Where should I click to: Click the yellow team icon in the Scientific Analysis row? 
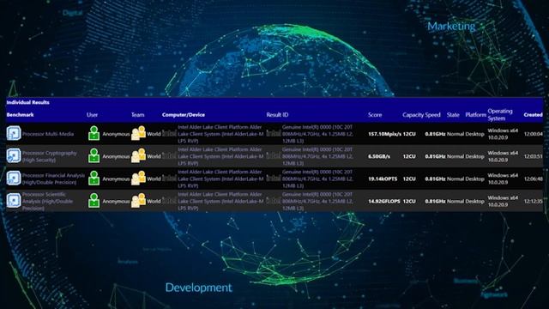(138, 201)
